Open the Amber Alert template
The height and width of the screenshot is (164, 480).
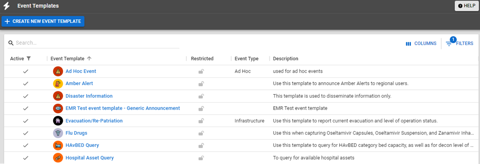point(79,84)
